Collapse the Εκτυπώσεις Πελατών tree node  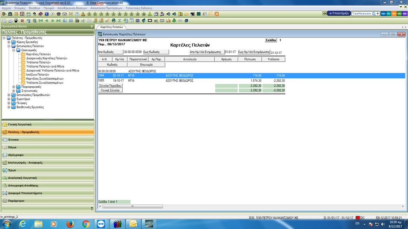(9, 46)
